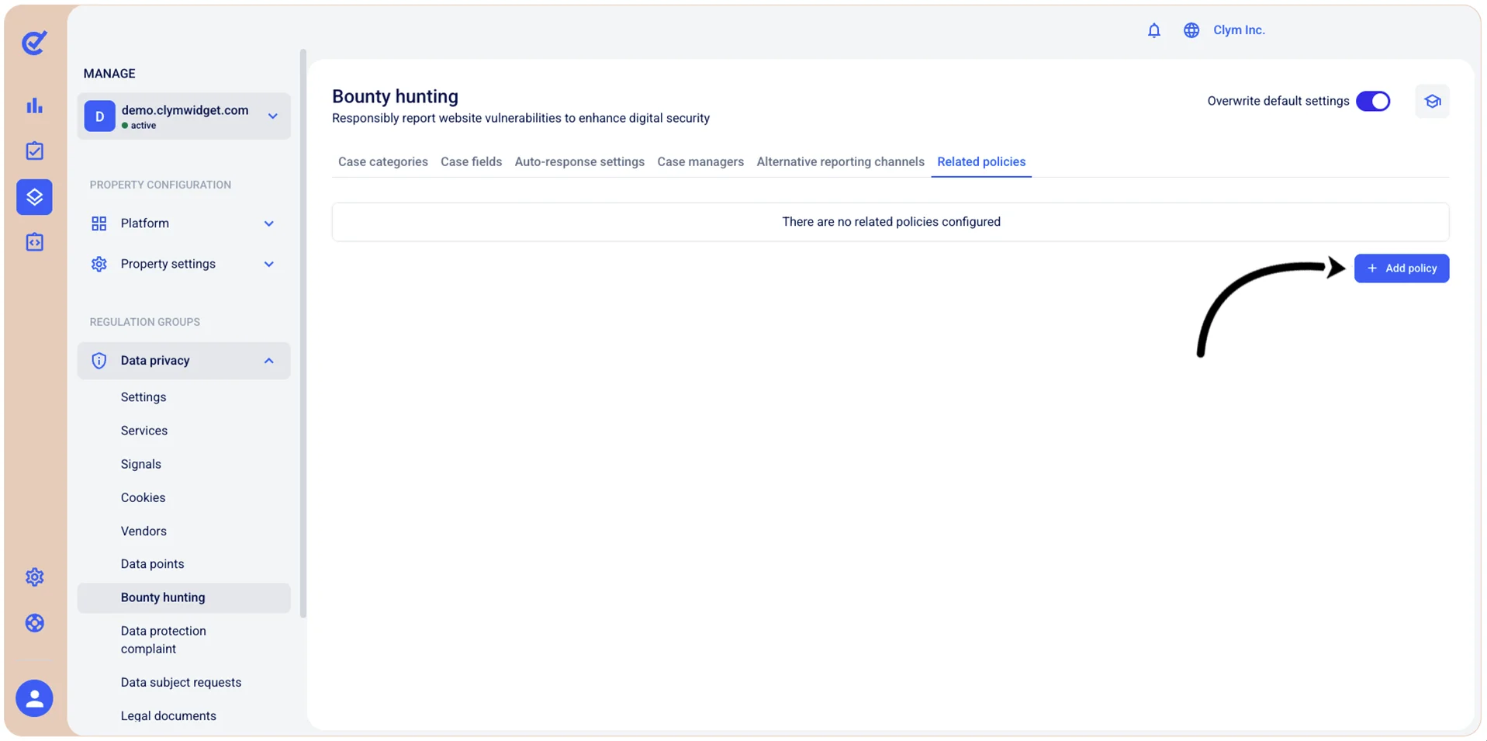Select the layers manage icon
This screenshot has height=741, width=1487.
pyautogui.click(x=34, y=197)
